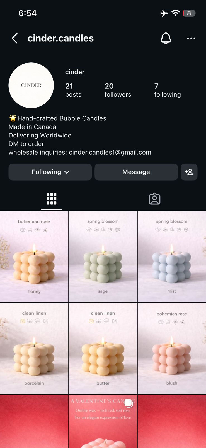This screenshot has width=206, height=448.
Task: Expand the Following dropdown button
Action: tap(50, 172)
